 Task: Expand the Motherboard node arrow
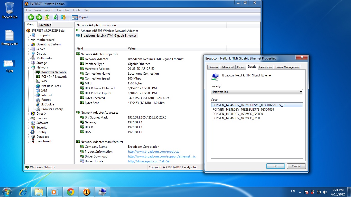click(29, 40)
